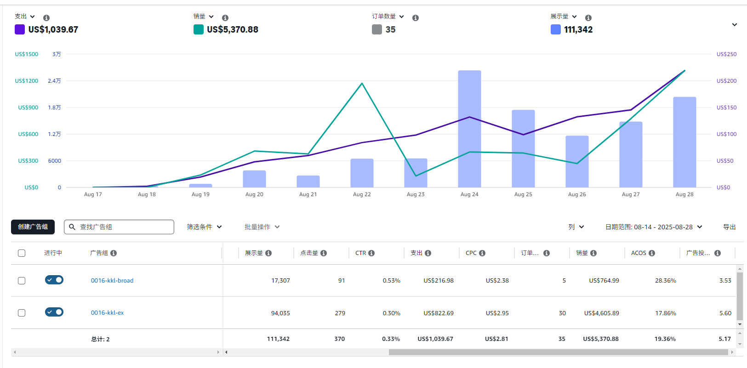Click the 创建广告组 button

[x=33, y=227]
